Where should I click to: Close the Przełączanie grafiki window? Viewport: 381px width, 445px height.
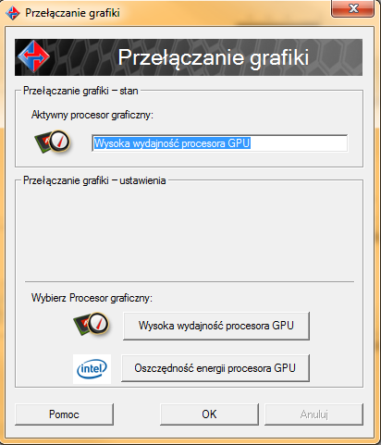coord(353,8)
